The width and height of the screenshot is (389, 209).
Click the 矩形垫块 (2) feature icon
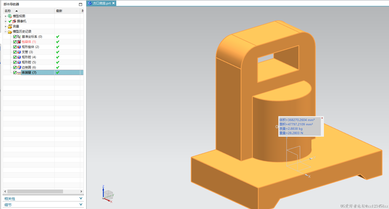[19, 47]
